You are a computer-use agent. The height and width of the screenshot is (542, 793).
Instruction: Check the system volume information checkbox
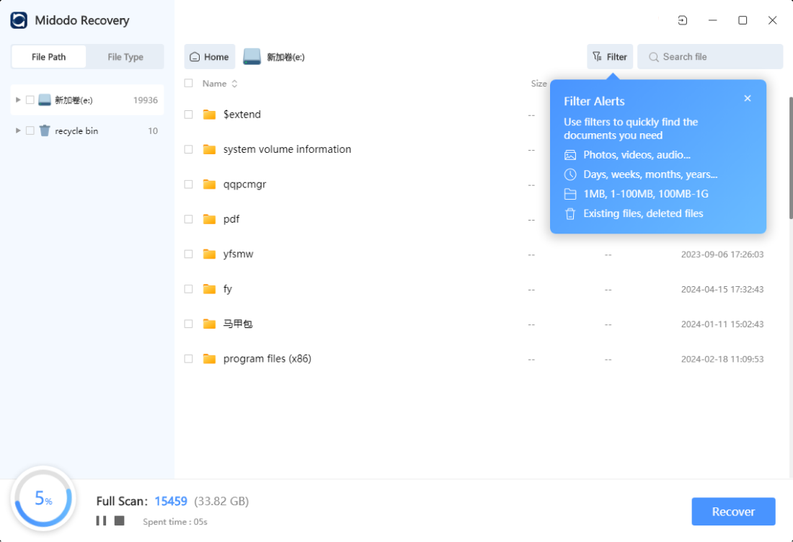pos(189,150)
